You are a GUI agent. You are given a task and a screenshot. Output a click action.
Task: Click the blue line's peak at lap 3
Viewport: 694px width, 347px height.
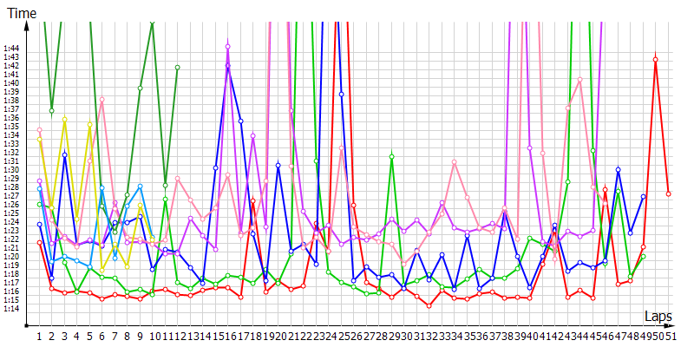click(x=64, y=154)
